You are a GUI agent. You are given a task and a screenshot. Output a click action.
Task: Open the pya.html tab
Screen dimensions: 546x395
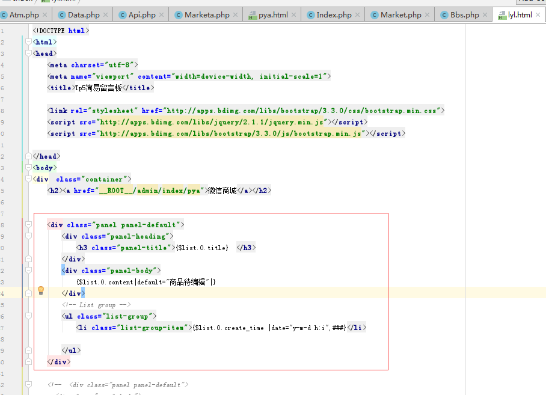point(273,15)
